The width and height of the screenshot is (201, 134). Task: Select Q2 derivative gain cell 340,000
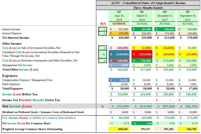pyautogui.click(x=119, y=61)
